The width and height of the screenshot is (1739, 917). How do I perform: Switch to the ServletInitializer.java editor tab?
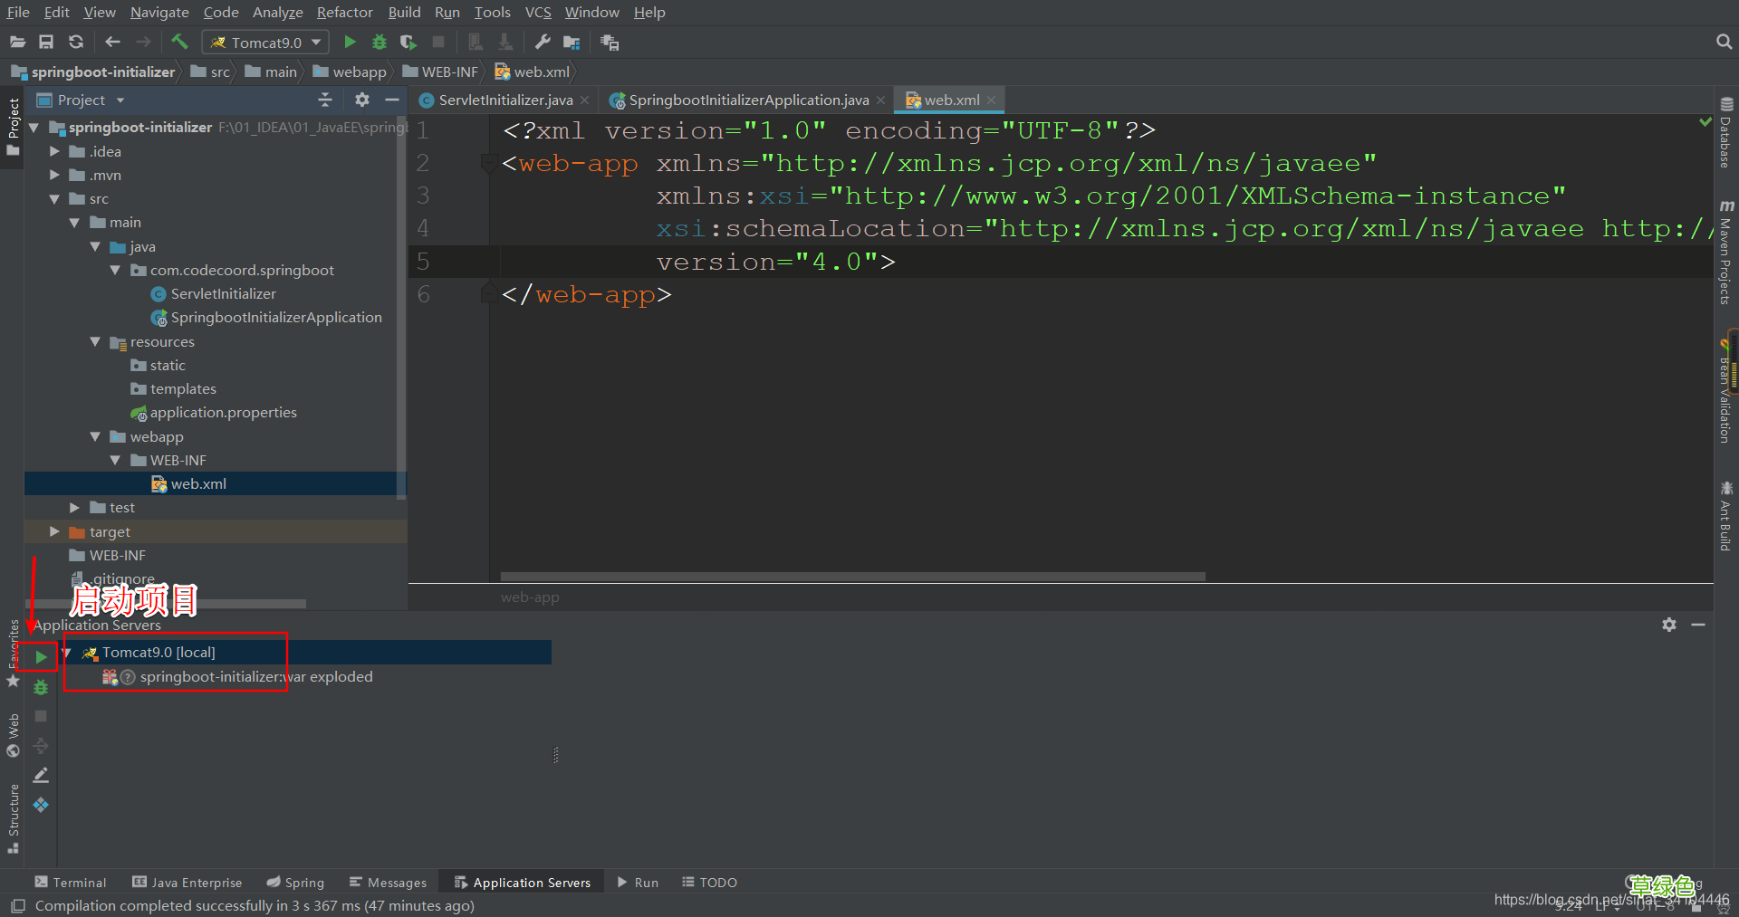pos(504,100)
